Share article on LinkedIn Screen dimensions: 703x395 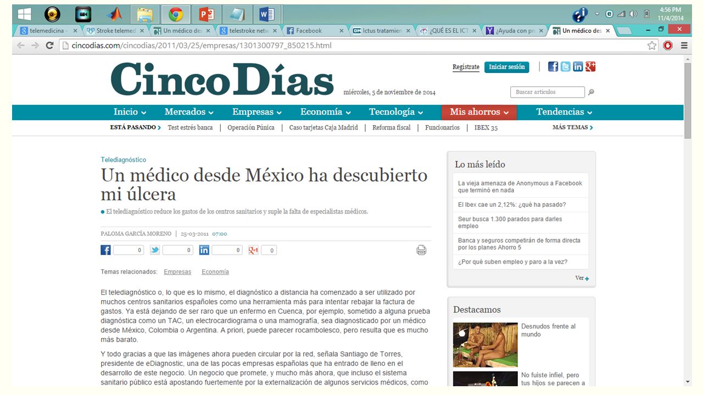(x=204, y=250)
